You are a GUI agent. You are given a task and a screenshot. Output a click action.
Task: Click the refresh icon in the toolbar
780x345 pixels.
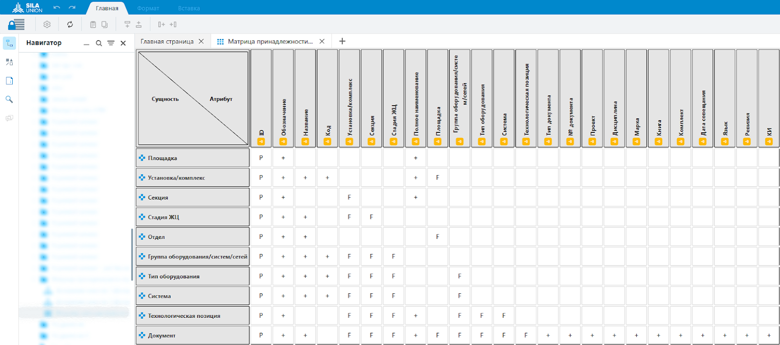(70, 24)
